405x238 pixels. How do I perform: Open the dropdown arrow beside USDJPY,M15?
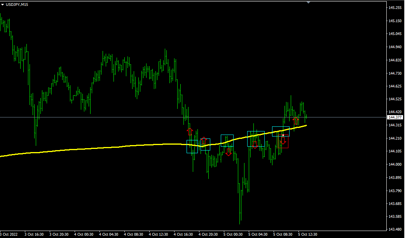point(3,4)
